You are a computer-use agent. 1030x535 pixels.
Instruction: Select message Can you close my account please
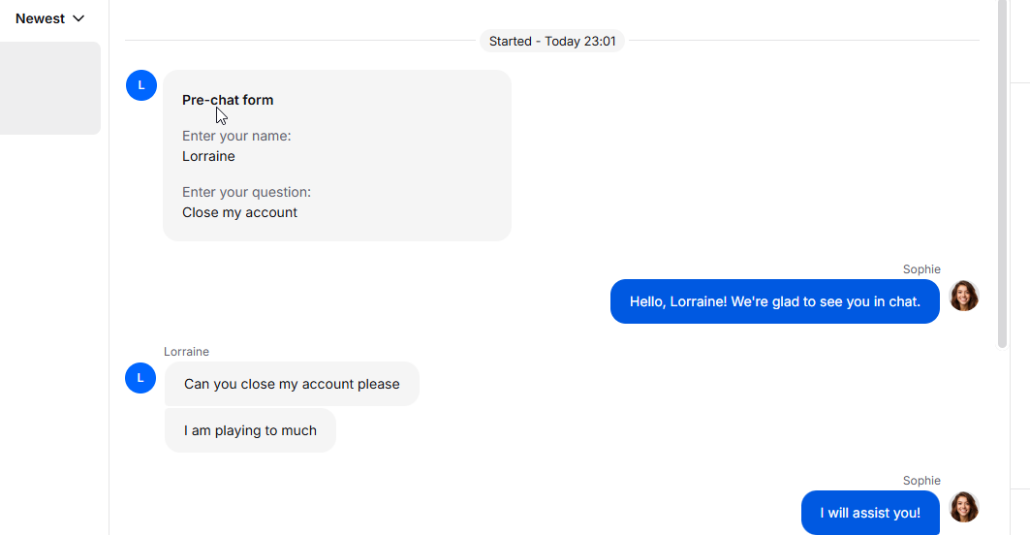(x=292, y=384)
